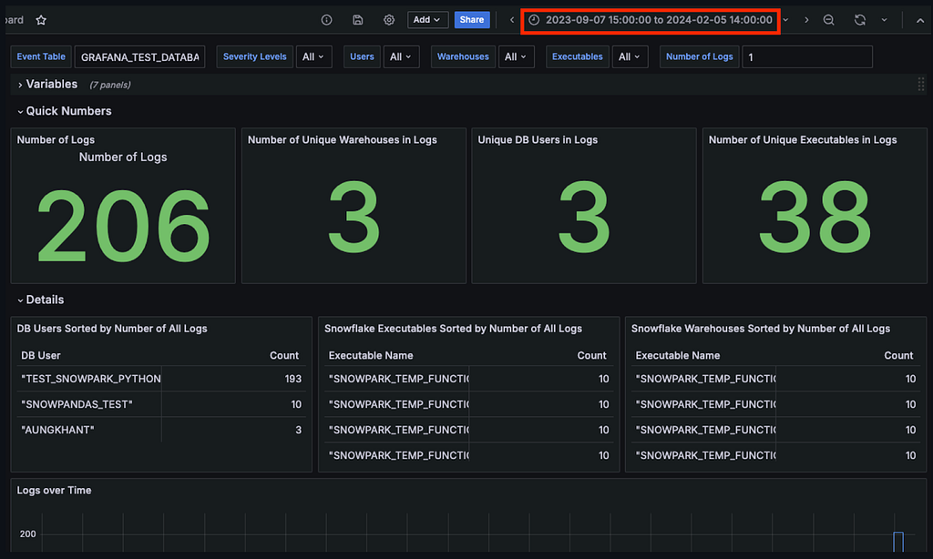Open Severity Levels All dropdown
933x559 pixels.
[313, 57]
